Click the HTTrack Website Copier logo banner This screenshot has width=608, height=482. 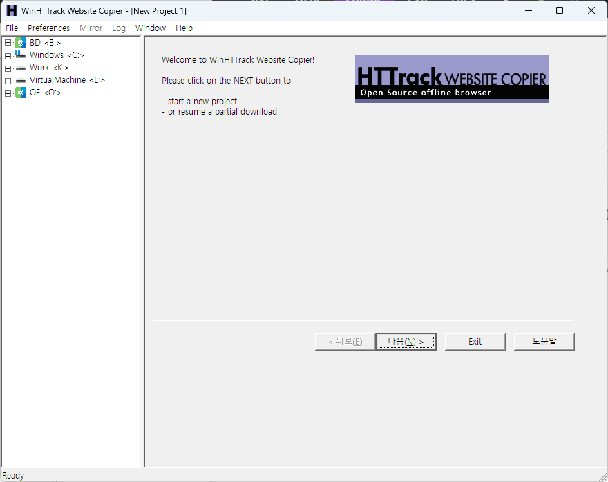point(451,79)
